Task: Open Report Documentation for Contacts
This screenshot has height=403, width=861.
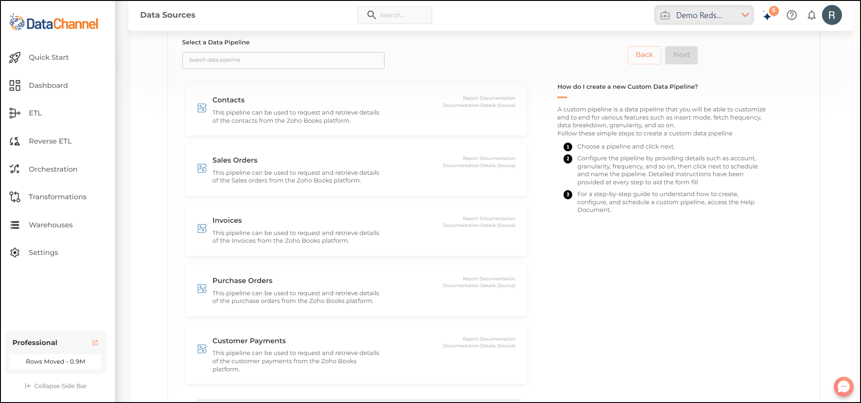Action: [x=489, y=98]
